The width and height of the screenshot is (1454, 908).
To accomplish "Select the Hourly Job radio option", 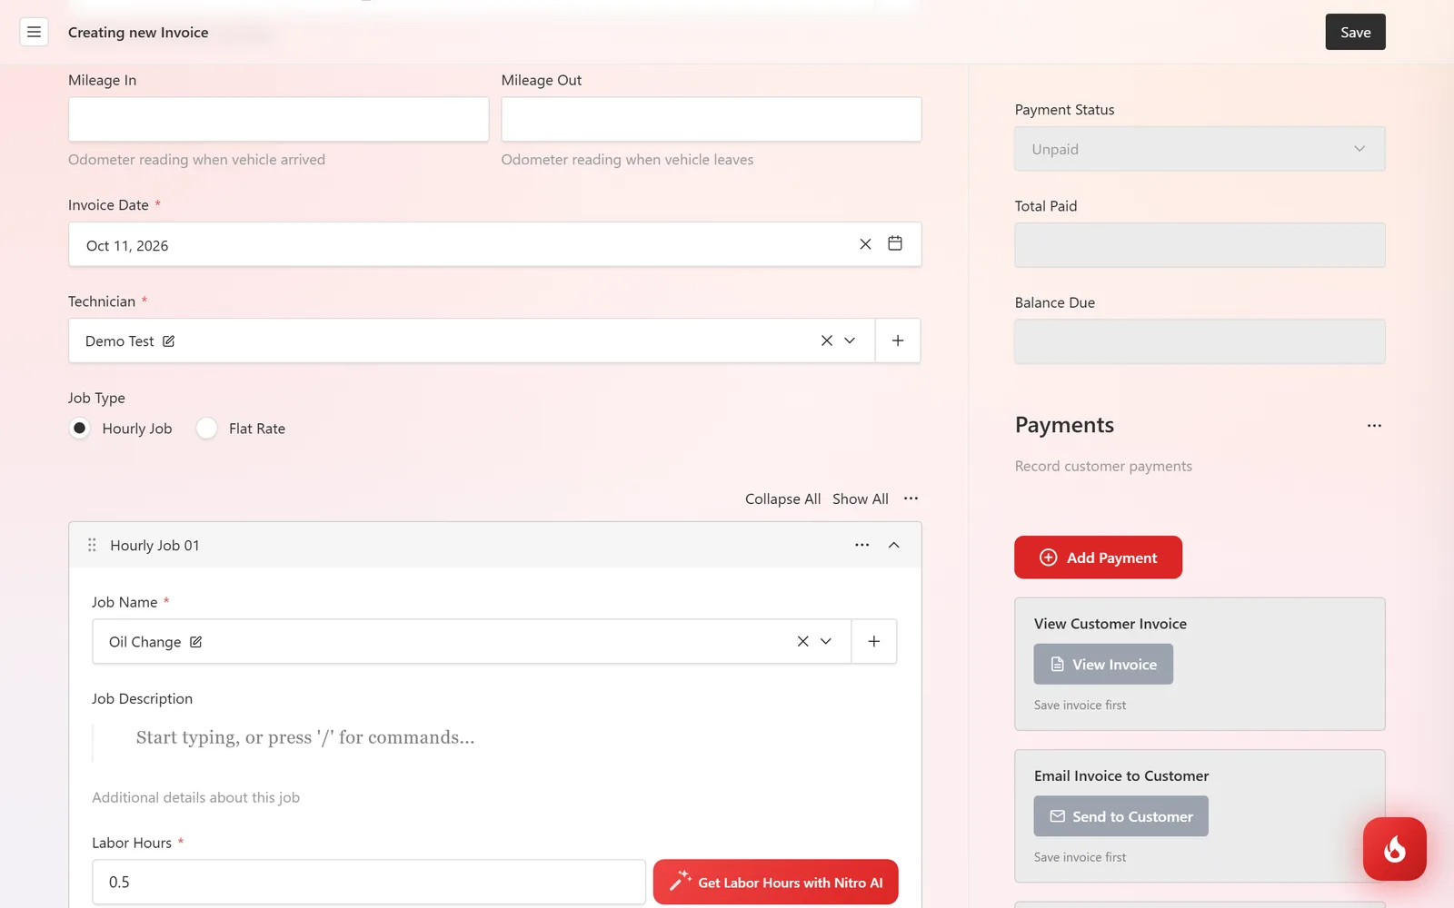I will 80,428.
